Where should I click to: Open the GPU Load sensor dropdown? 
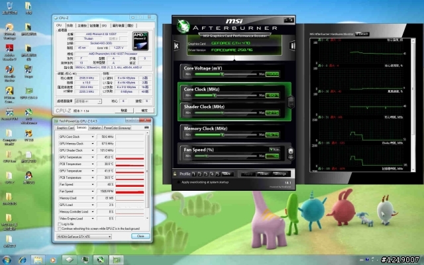pyautogui.click(x=93, y=205)
